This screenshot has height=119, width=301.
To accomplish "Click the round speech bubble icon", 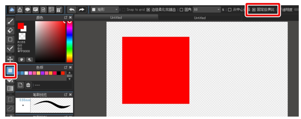I will click(28, 10).
